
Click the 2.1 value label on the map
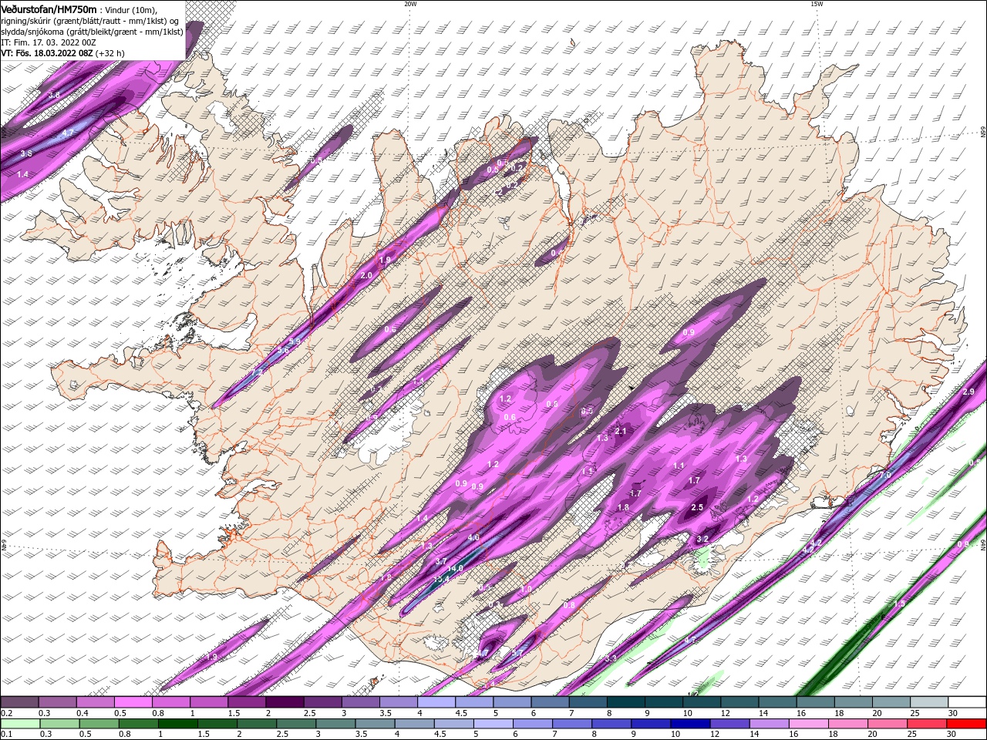tap(621, 431)
